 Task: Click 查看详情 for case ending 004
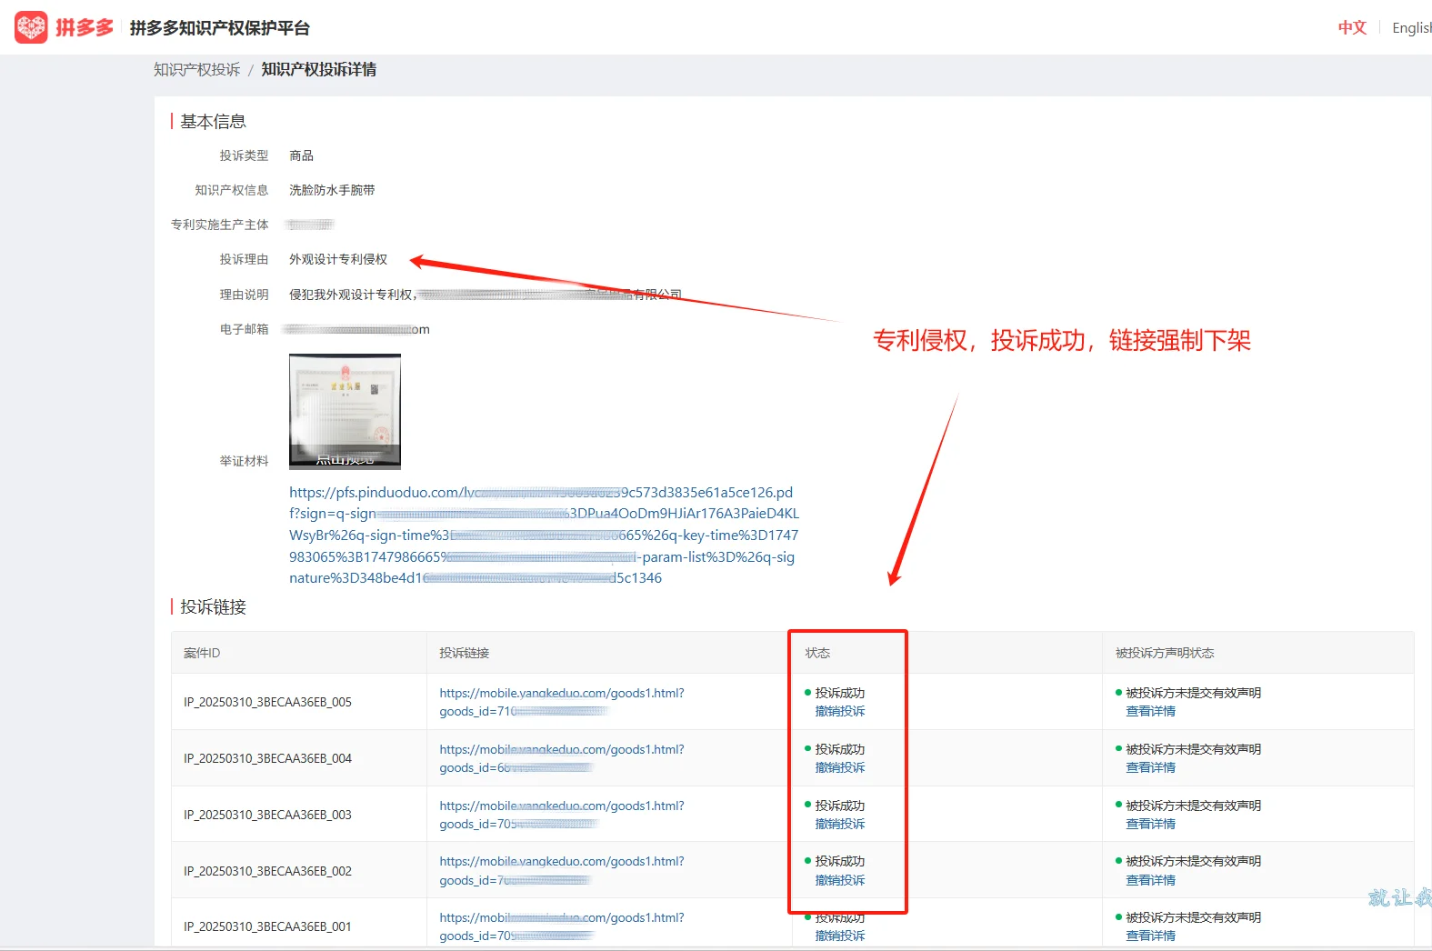1150,767
